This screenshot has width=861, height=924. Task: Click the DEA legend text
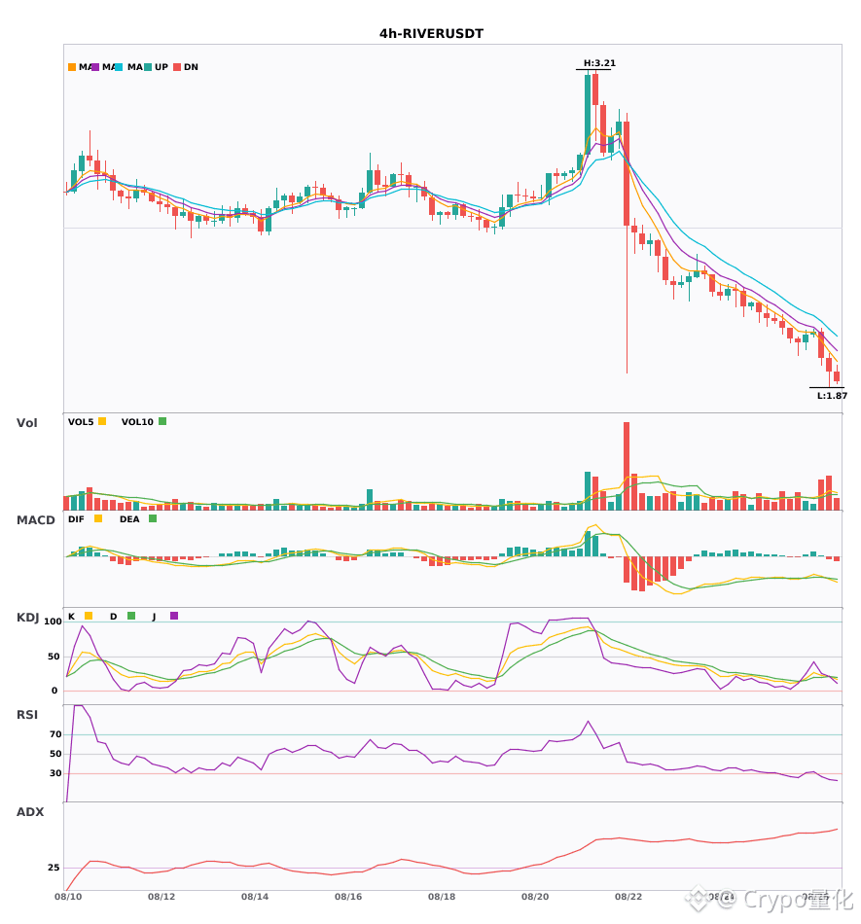pyautogui.click(x=129, y=519)
